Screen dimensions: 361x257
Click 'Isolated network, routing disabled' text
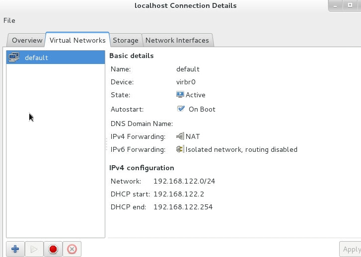click(241, 149)
